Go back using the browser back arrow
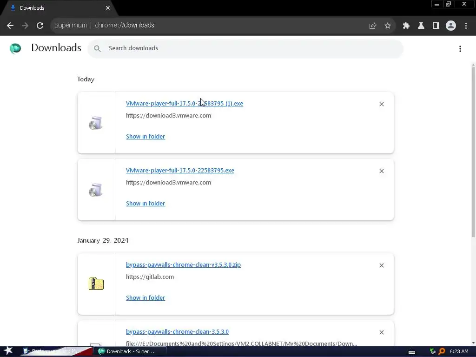Screen dimensions: 476x357 click(10, 26)
